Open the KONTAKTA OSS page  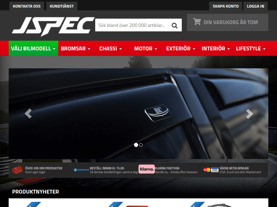tap(27, 6)
